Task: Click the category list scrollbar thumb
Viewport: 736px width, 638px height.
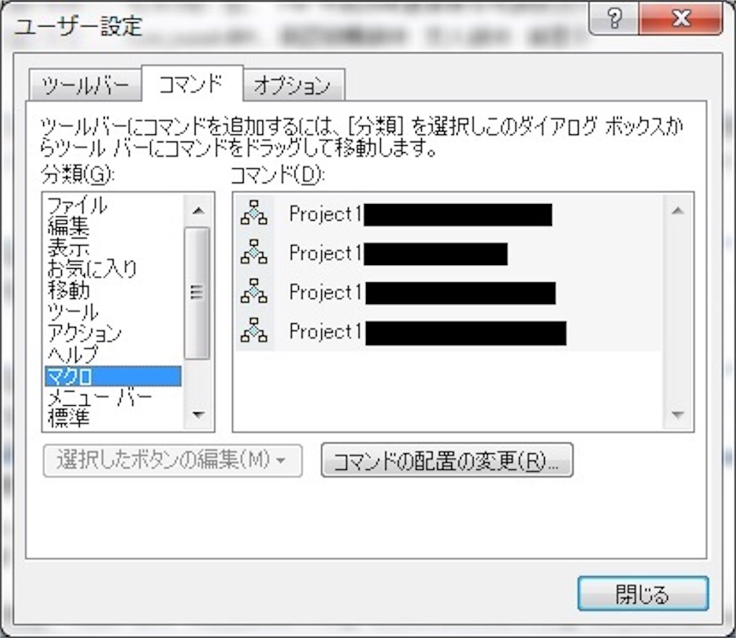Action: (197, 293)
